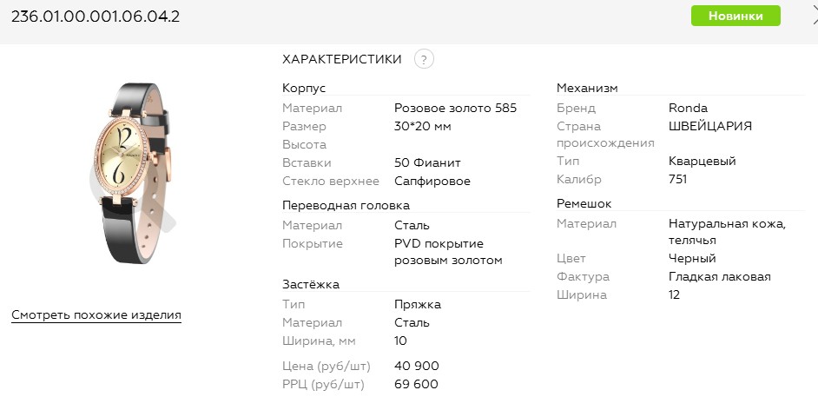Click the ХАРАКТЕРИСТИКИ heading
The width and height of the screenshot is (818, 410).
342,59
